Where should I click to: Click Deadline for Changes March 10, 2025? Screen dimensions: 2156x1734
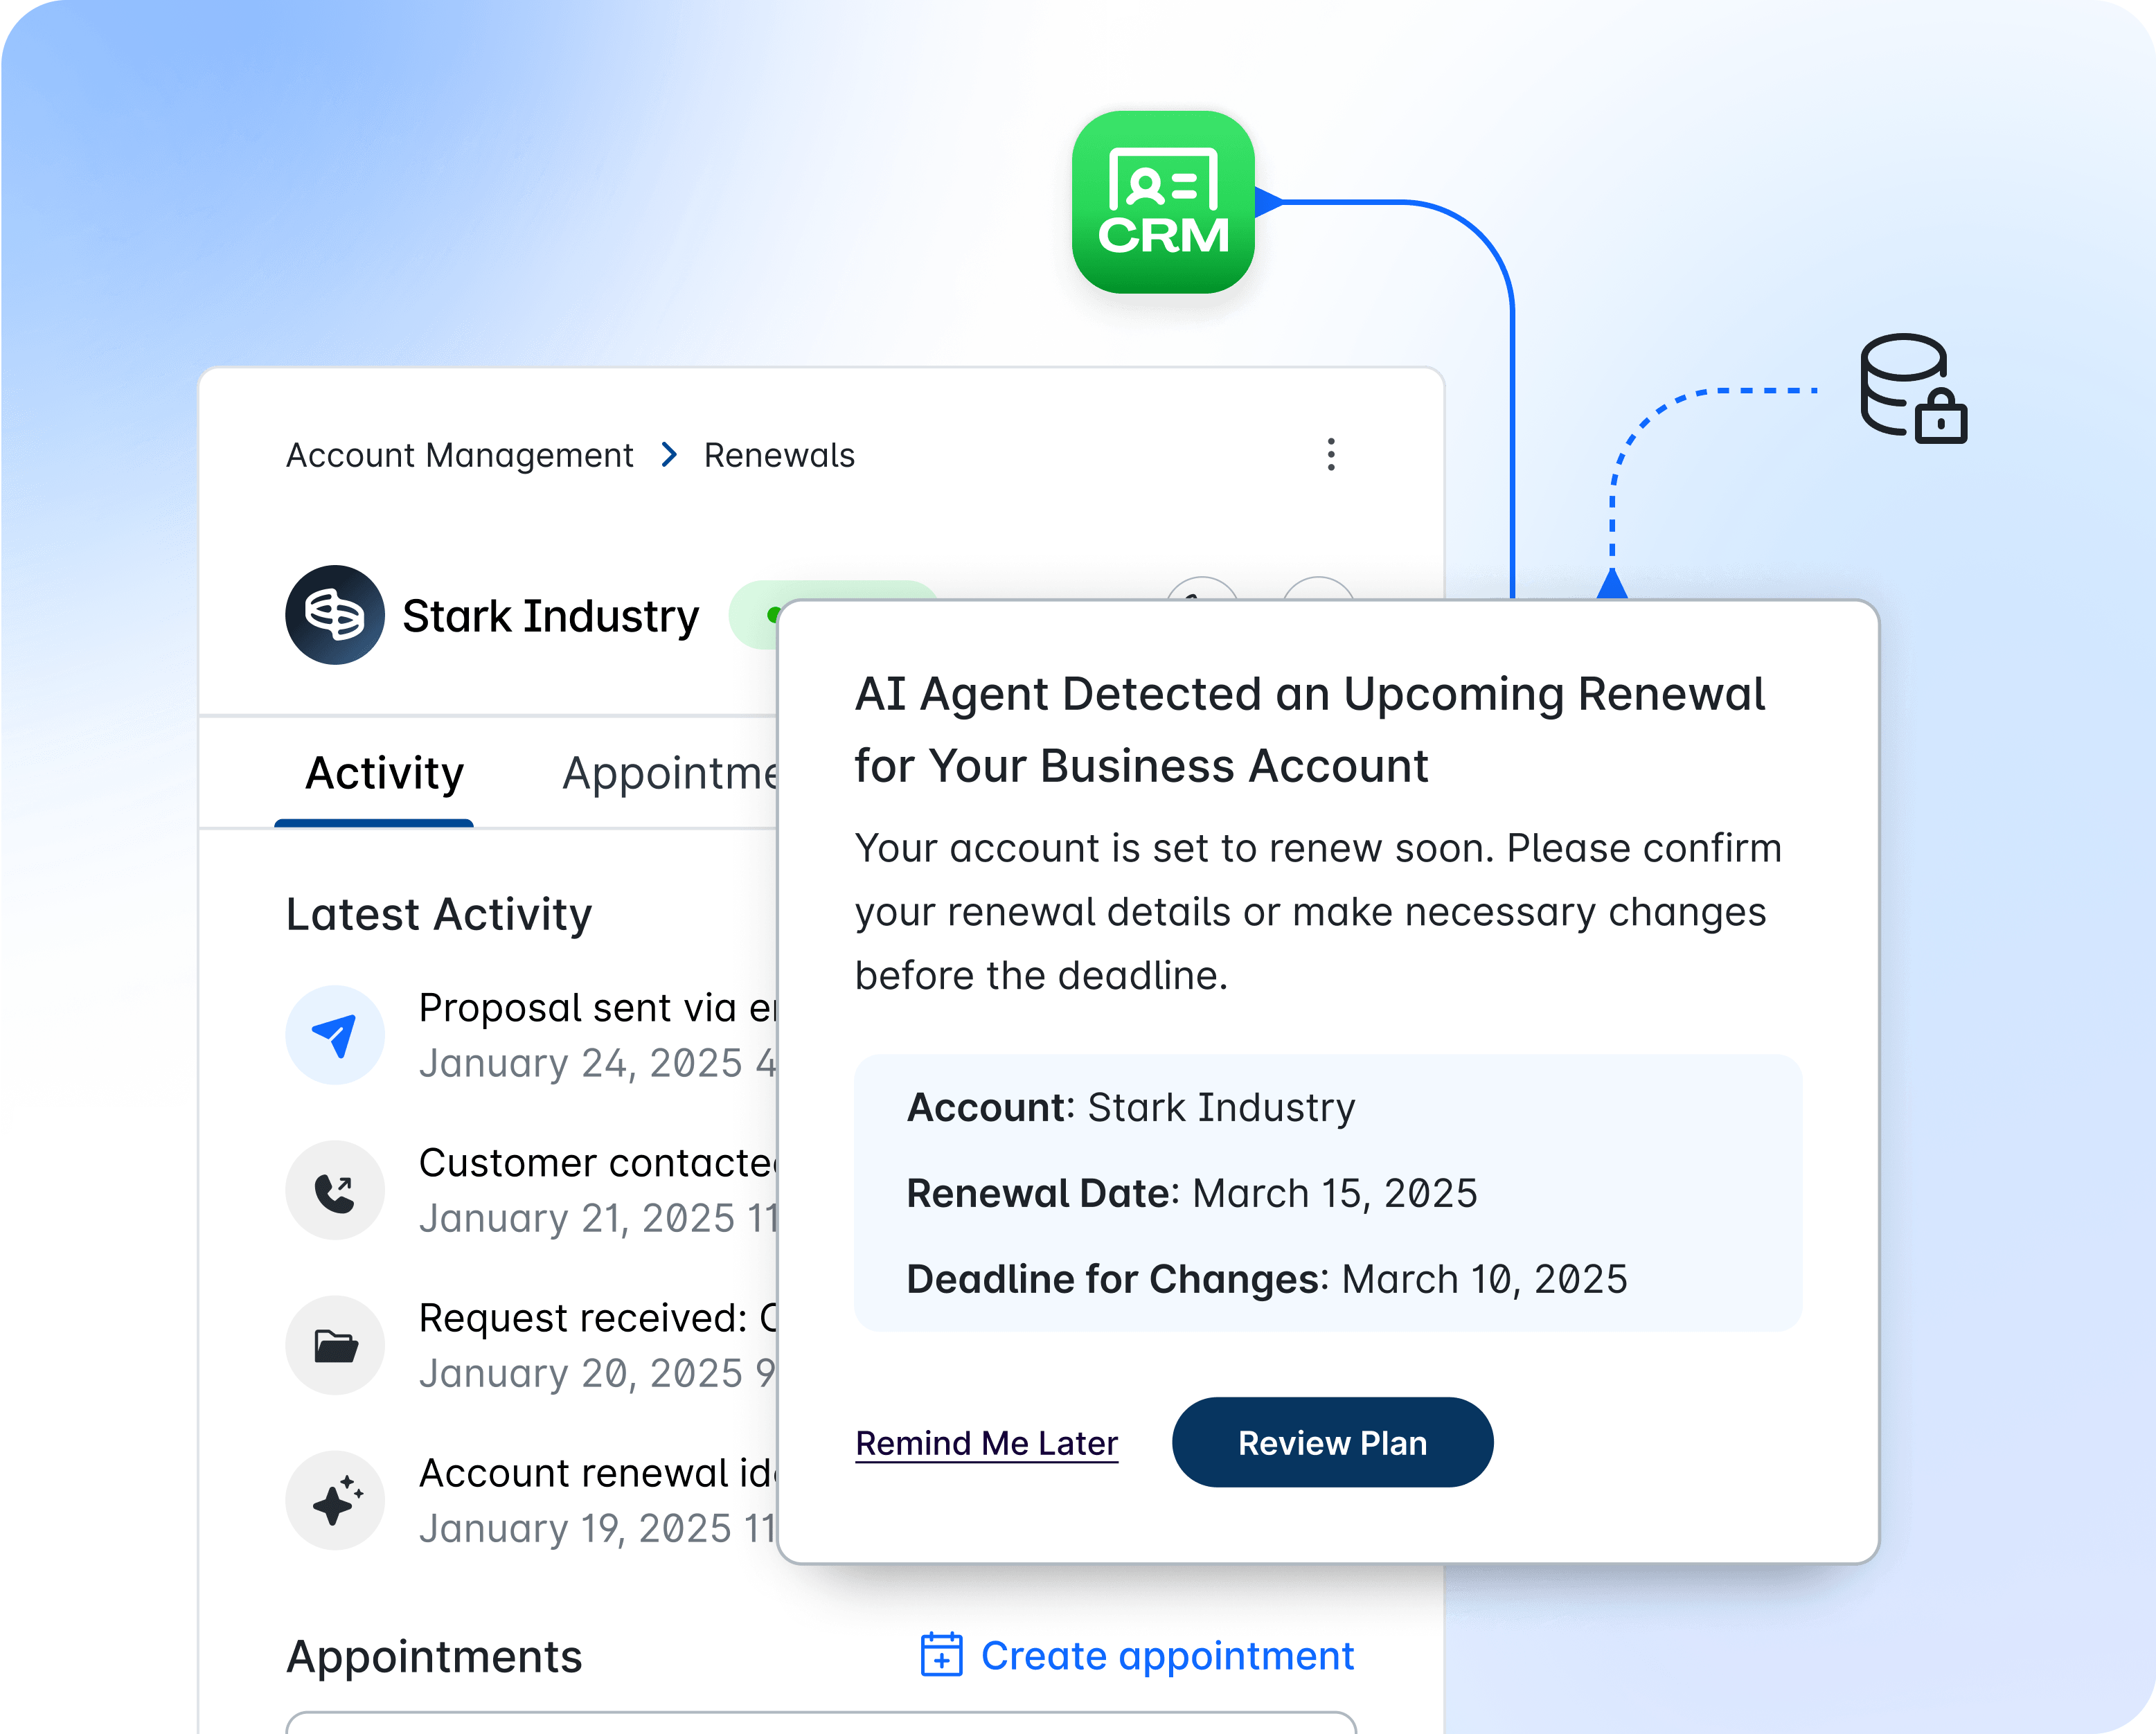coord(1267,1279)
